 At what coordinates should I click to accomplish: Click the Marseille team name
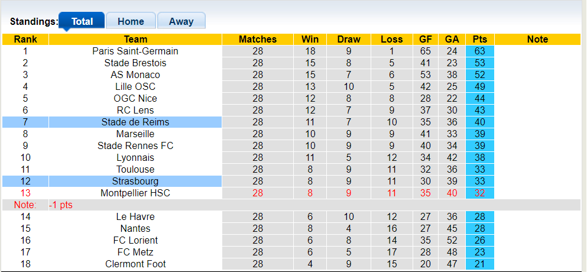[135, 134]
